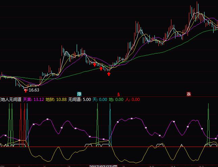The height and width of the screenshot is (167, 218).
Task: Click the red 涨 marker icon
Action: click(x=188, y=94)
